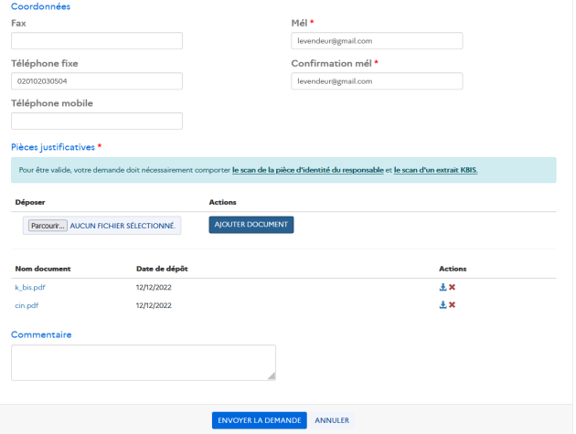Click the Nom document column header
Screen dimensions: 576x434
tap(43, 269)
